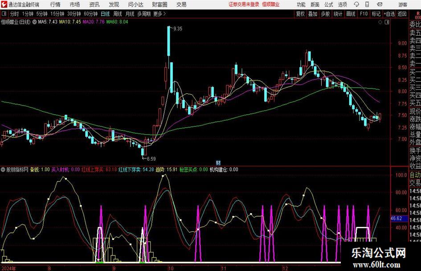Toggle the right info panel icon
Viewport: 421px width, 271px height.
[387, 22]
